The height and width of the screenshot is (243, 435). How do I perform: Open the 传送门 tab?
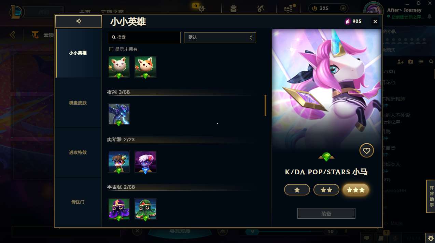(x=78, y=202)
